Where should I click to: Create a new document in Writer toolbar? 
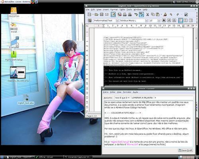[x=90, y=14]
